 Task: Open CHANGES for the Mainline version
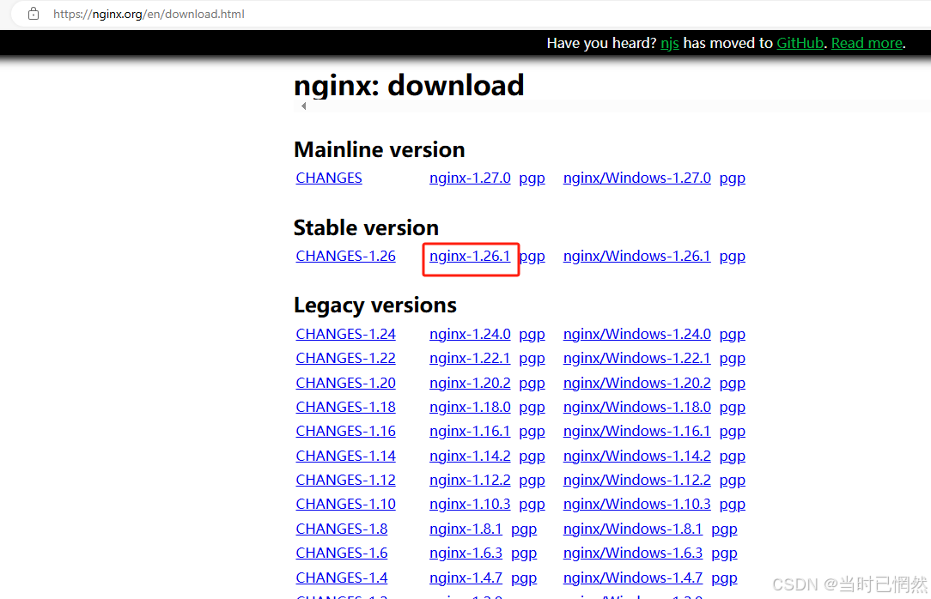click(x=329, y=178)
